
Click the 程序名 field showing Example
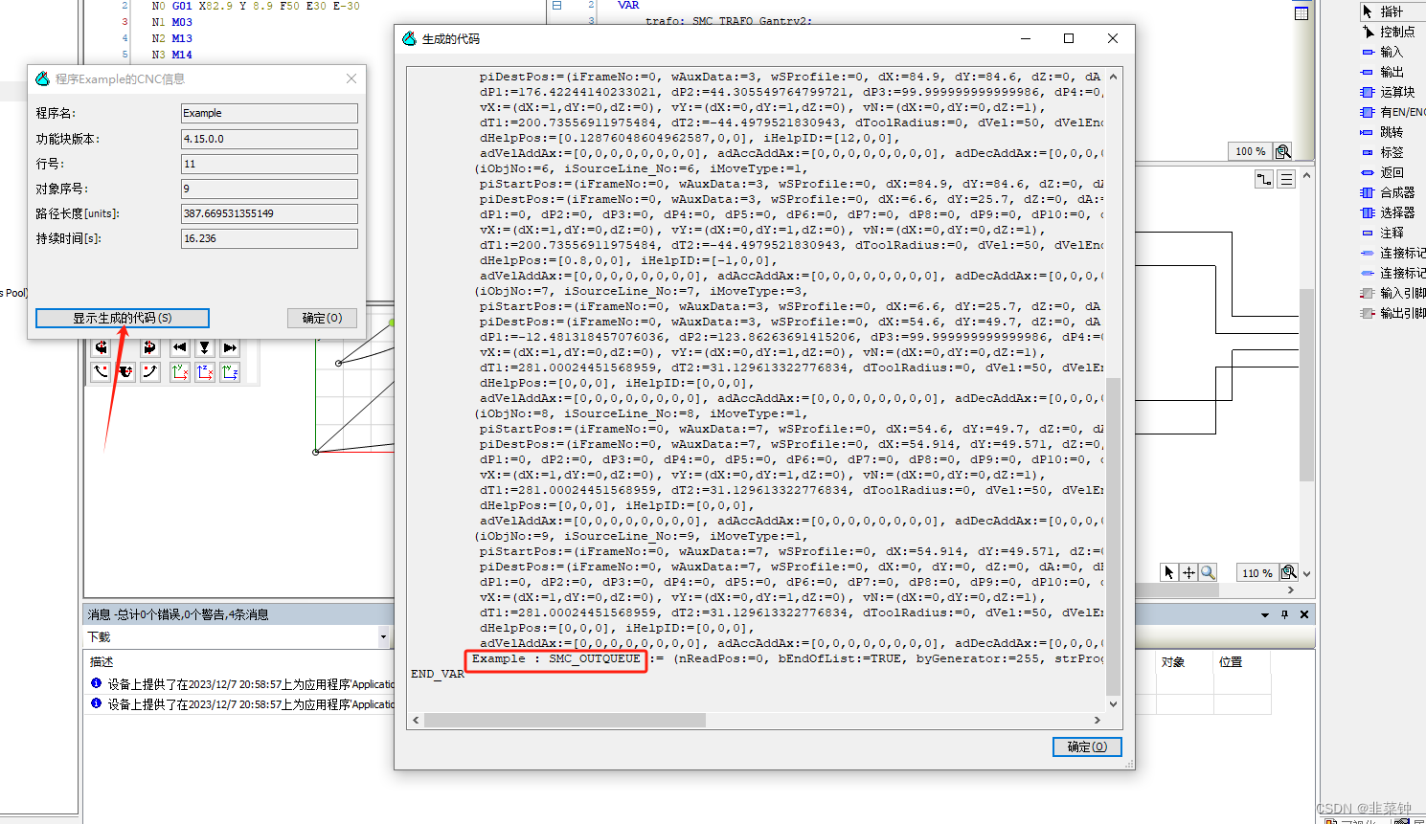270,113
